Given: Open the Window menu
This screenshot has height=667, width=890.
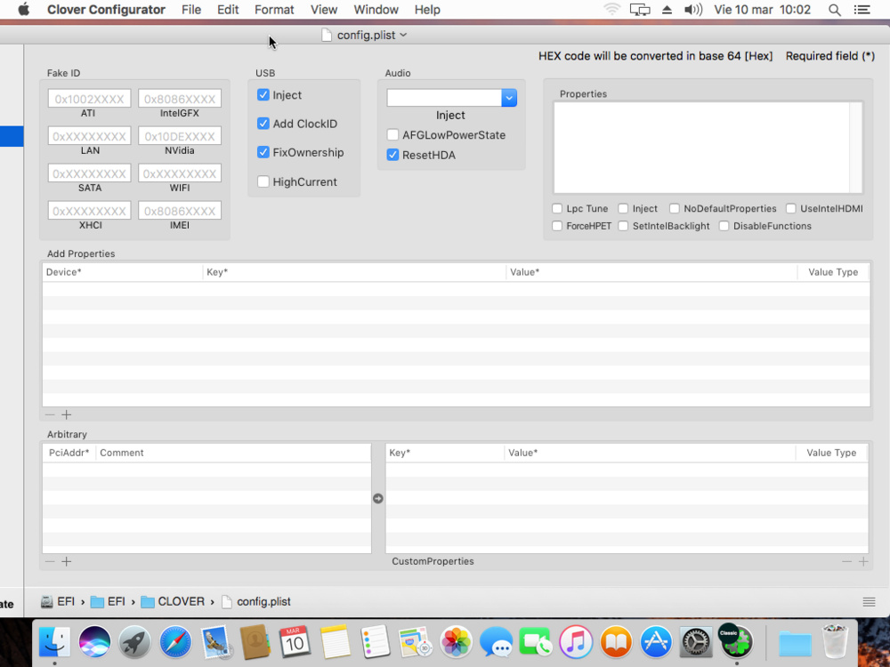Looking at the screenshot, I should [376, 10].
